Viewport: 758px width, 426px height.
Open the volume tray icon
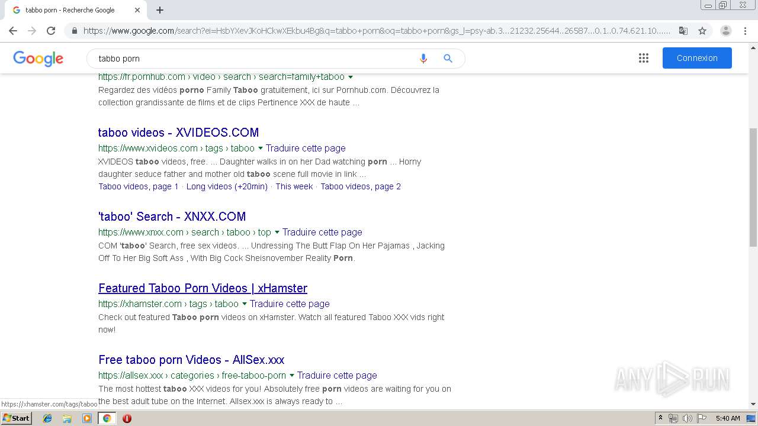point(688,418)
